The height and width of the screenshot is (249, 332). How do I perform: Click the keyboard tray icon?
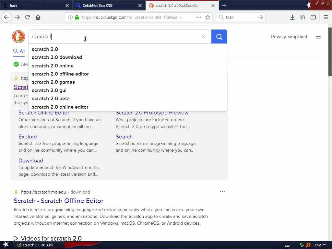coord(287,246)
